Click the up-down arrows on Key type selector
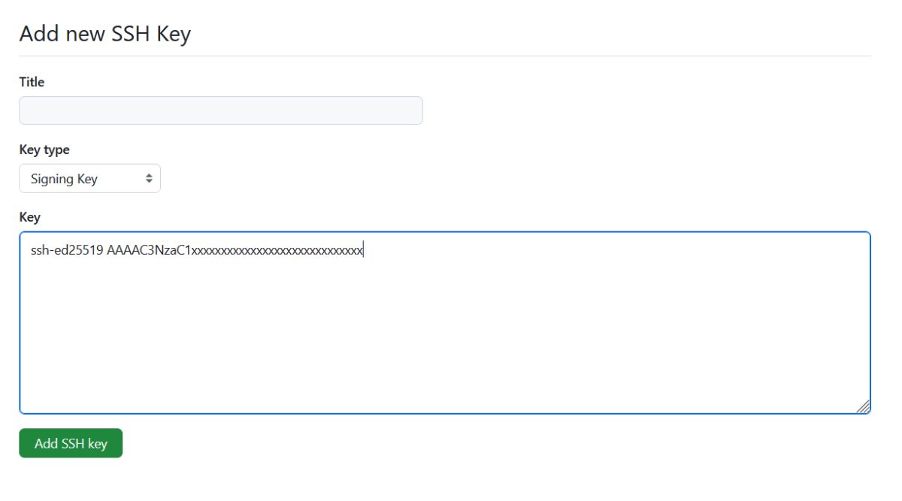The image size is (902, 501). click(149, 179)
